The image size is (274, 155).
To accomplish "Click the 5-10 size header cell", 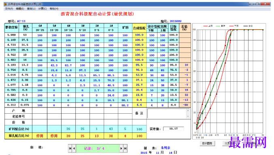I will [83, 30].
